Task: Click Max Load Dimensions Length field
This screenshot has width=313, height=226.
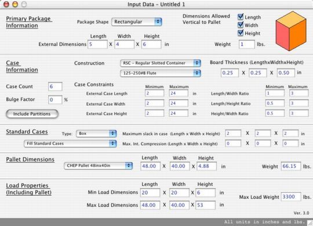Action: [x=150, y=205]
